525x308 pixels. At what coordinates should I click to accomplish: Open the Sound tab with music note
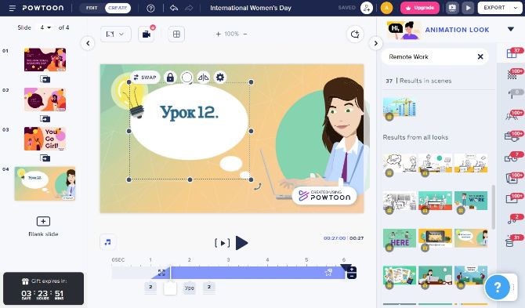click(512, 219)
